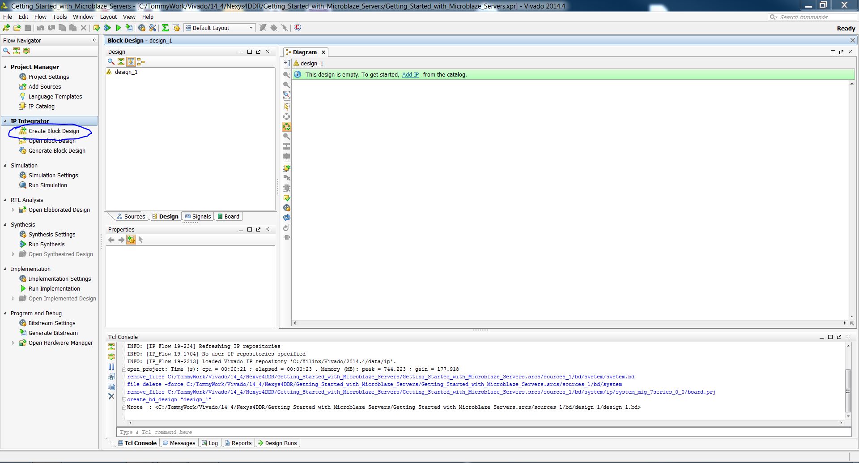Toggle expand-on-selection icon in Design panel toolbar
This screenshot has height=463, width=859.
pyautogui.click(x=131, y=62)
